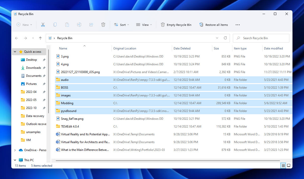Click the This PC monitor icon

point(21,160)
